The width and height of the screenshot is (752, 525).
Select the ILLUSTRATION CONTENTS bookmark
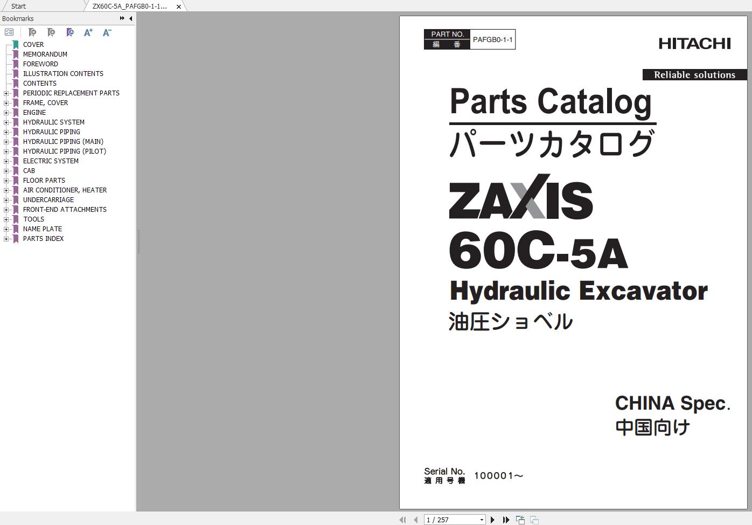[63, 74]
